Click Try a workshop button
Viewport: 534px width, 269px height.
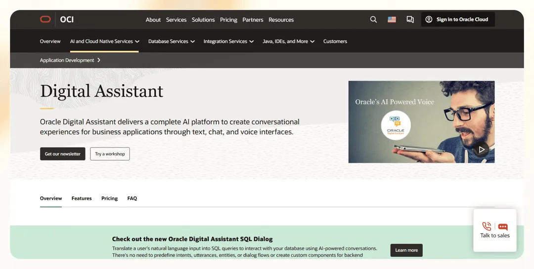[110, 154]
